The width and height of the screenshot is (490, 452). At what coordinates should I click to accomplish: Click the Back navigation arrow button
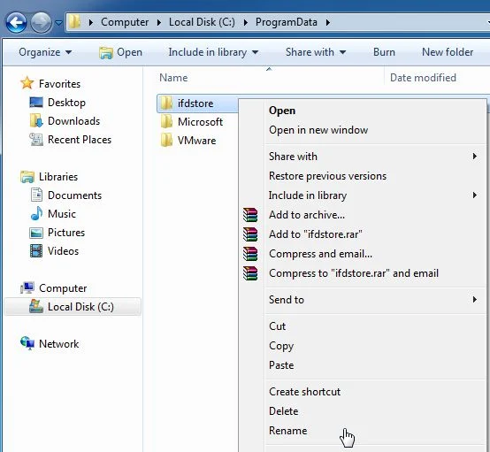point(16,22)
